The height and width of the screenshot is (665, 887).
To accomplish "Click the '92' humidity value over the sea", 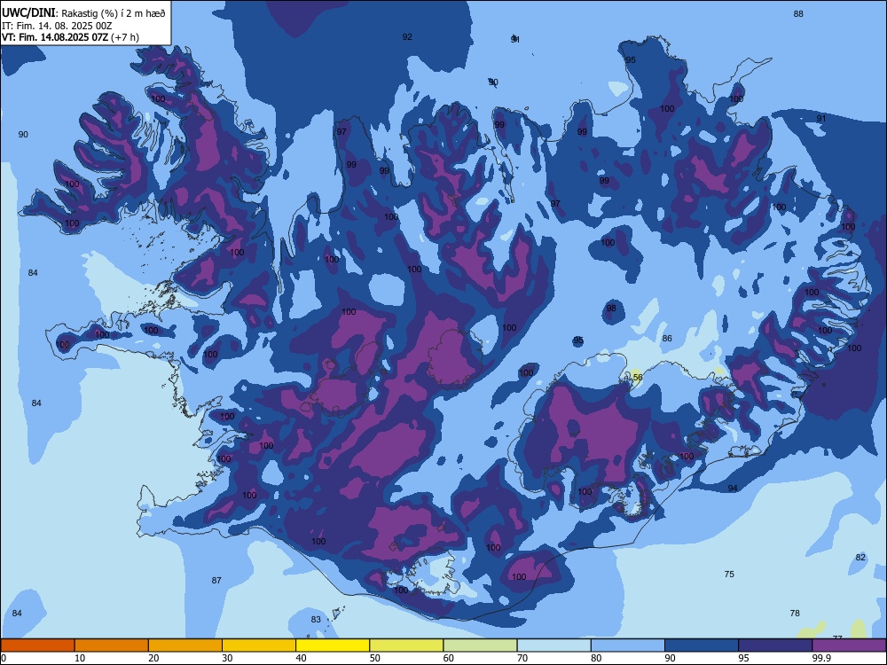I will coord(407,36).
